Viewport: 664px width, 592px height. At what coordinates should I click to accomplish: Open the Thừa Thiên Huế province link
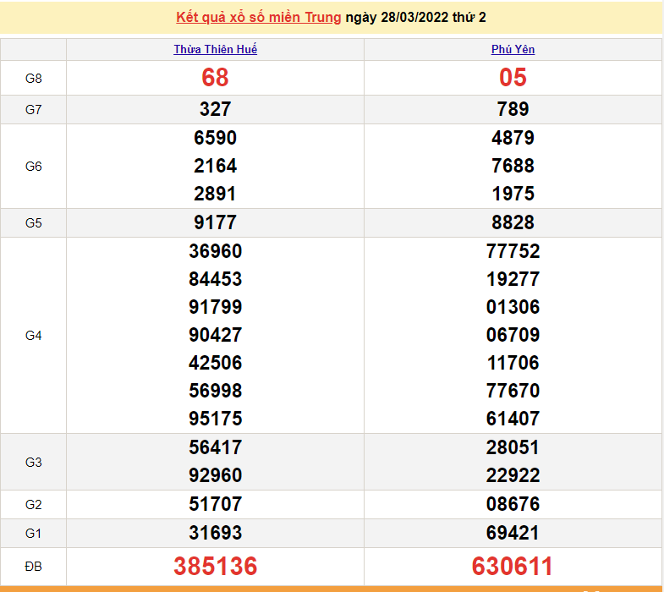click(215, 49)
